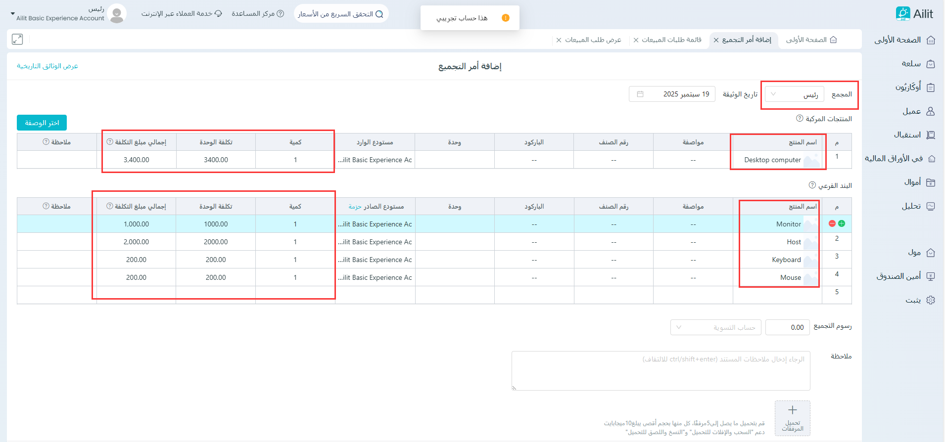945x442 pixels.
Task: Click green add-row plus icon beside Monitor
Action: [x=842, y=223]
